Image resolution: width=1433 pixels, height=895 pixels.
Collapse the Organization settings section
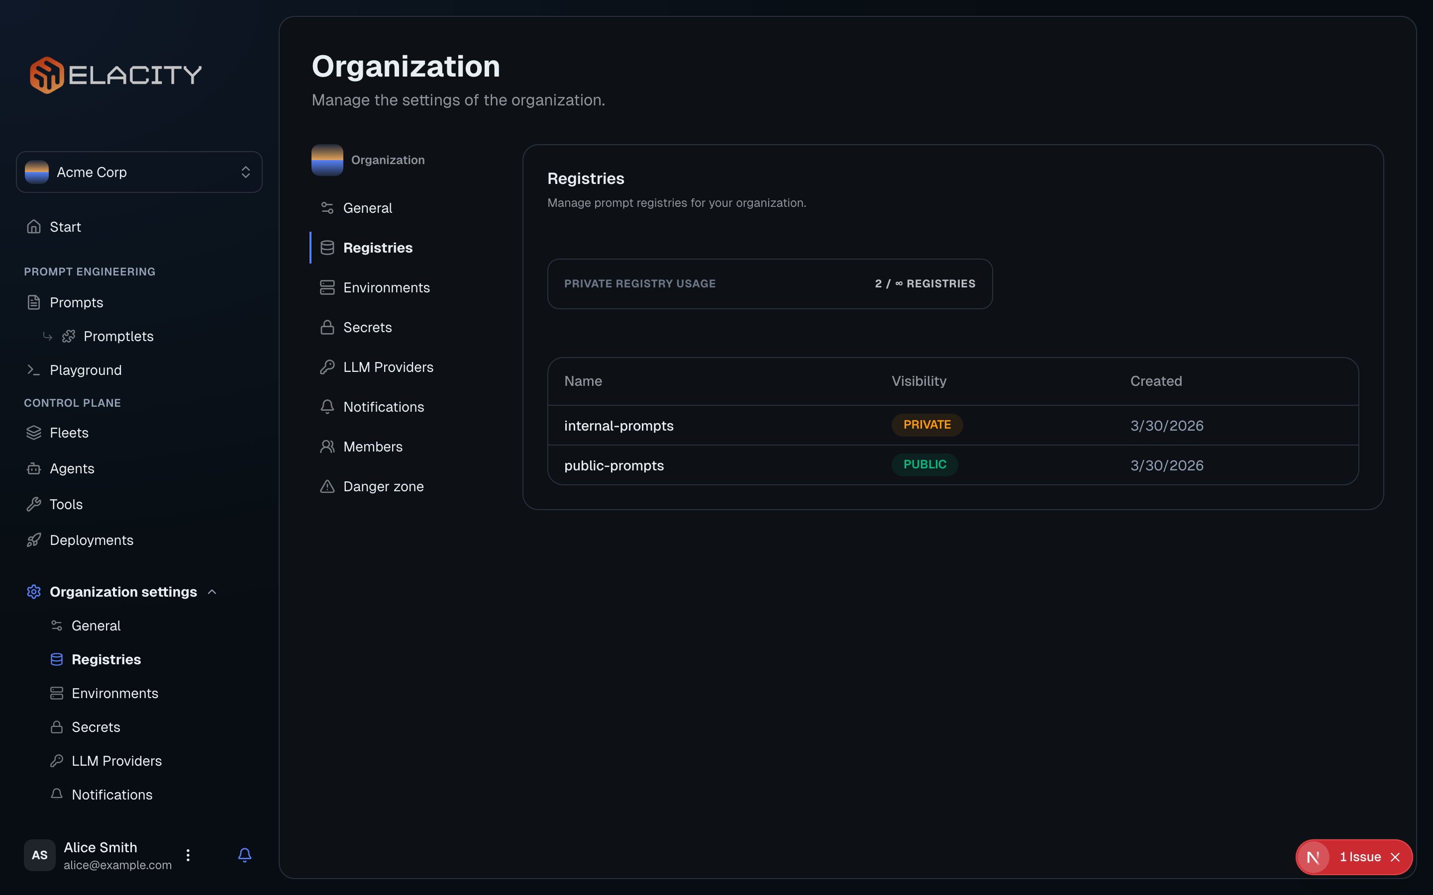tap(212, 591)
